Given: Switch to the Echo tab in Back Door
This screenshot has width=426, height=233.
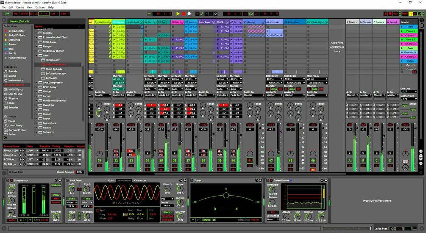Looking at the screenshot, I should (x=111, y=180).
